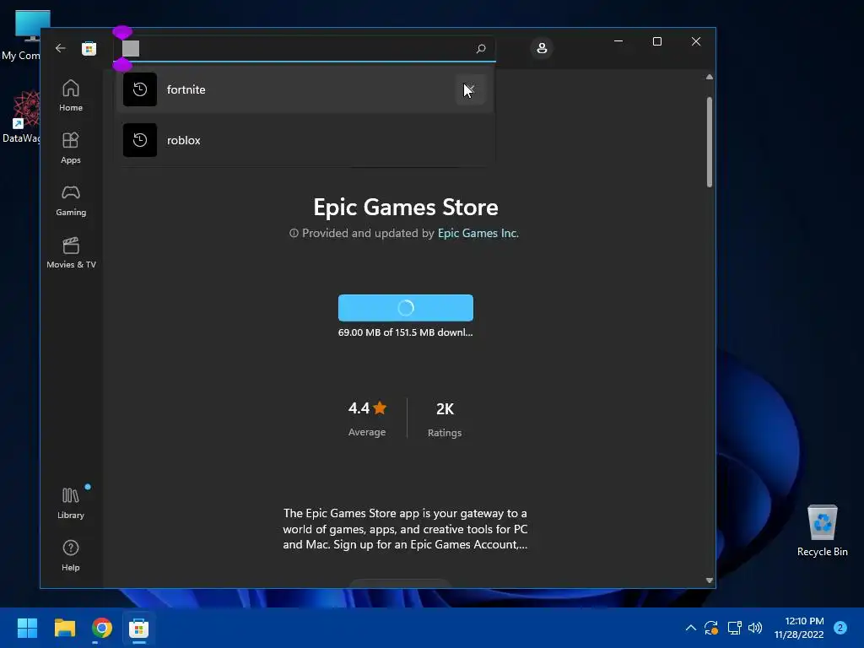
Task: Open the Windows Start menu
Action: [27, 628]
